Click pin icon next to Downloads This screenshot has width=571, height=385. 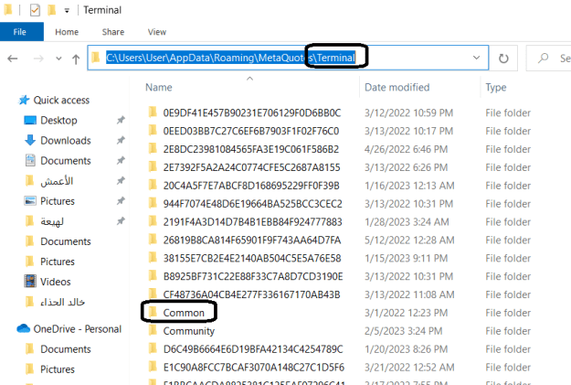121,140
